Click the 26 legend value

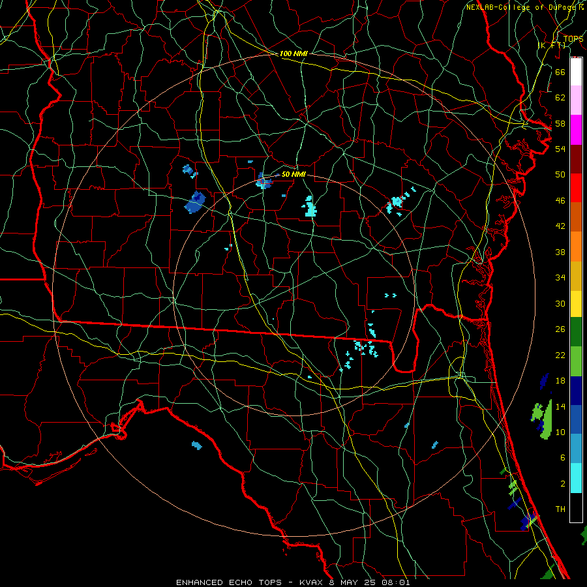[x=560, y=329]
